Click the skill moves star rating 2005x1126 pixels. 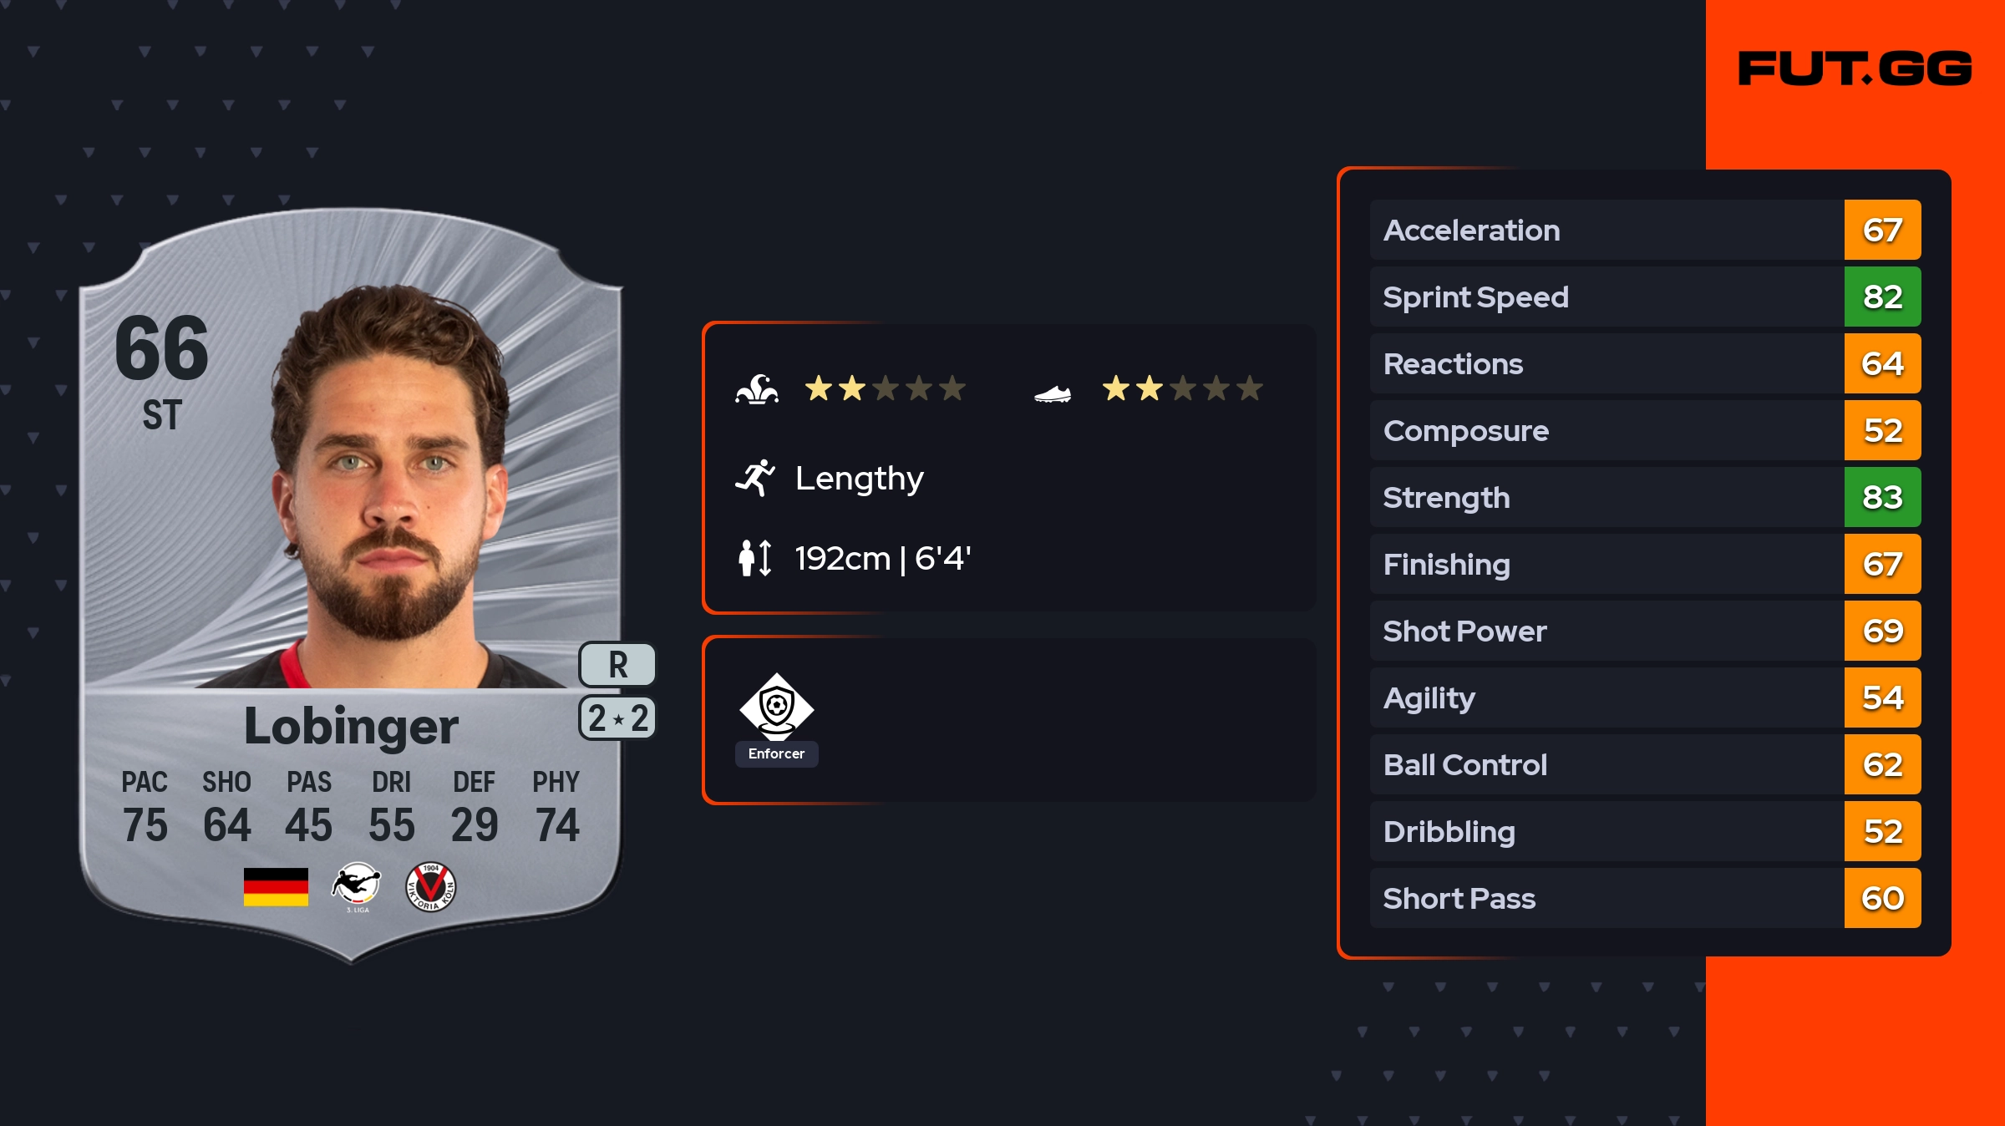tap(885, 389)
